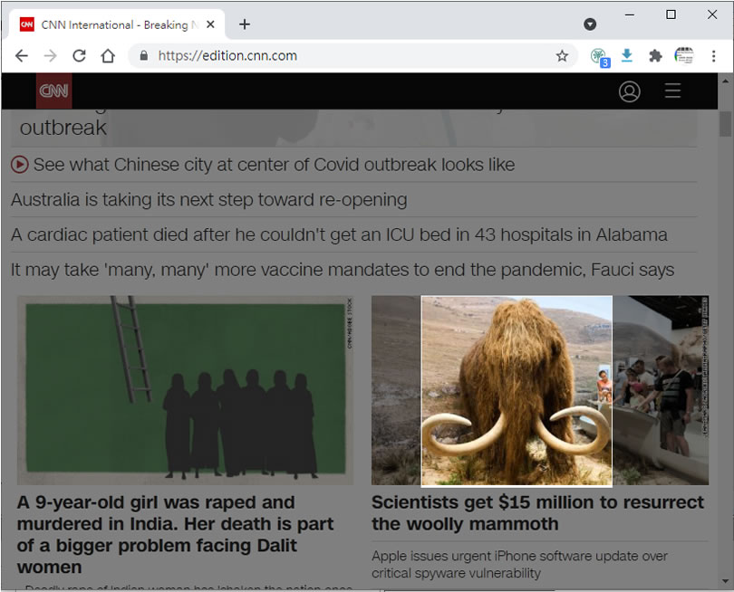
Task: Open the tab search dropdown arrow
Action: tap(590, 24)
